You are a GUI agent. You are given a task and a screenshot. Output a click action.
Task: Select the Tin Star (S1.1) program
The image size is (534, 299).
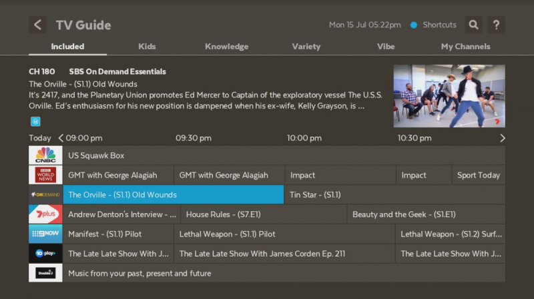point(394,194)
